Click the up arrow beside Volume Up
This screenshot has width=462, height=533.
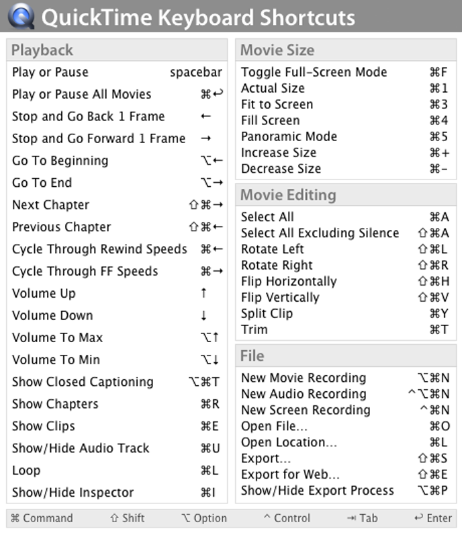(x=203, y=293)
